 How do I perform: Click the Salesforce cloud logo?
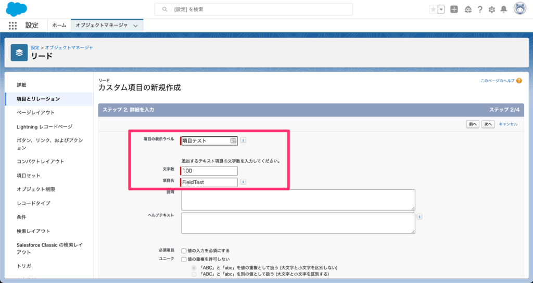point(16,9)
